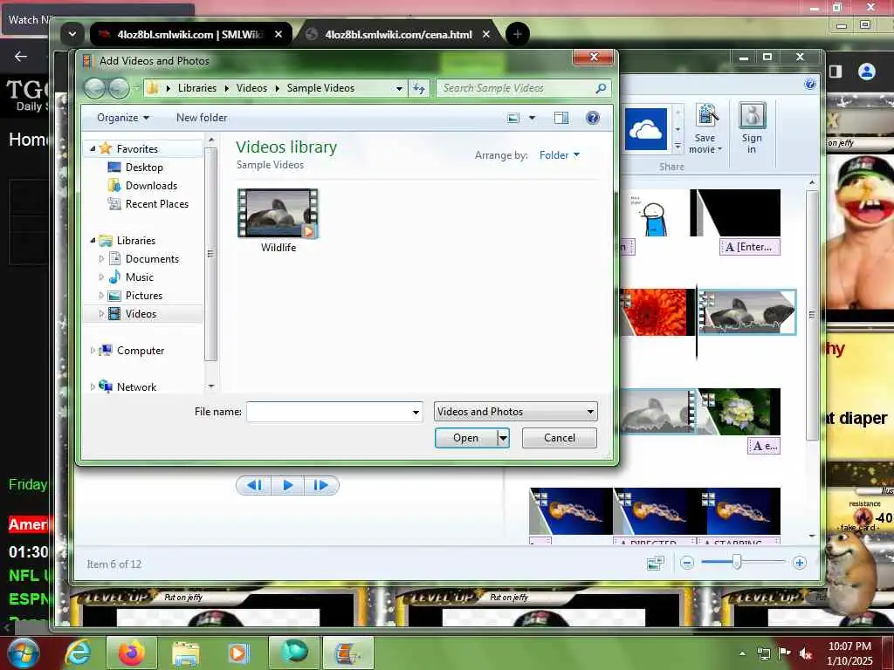Screen dimensions: 894x670
Task: Click the previous frame playback button
Action: coord(254,485)
